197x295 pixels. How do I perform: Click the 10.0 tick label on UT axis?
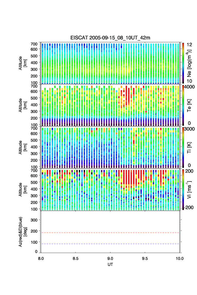tap(179, 258)
